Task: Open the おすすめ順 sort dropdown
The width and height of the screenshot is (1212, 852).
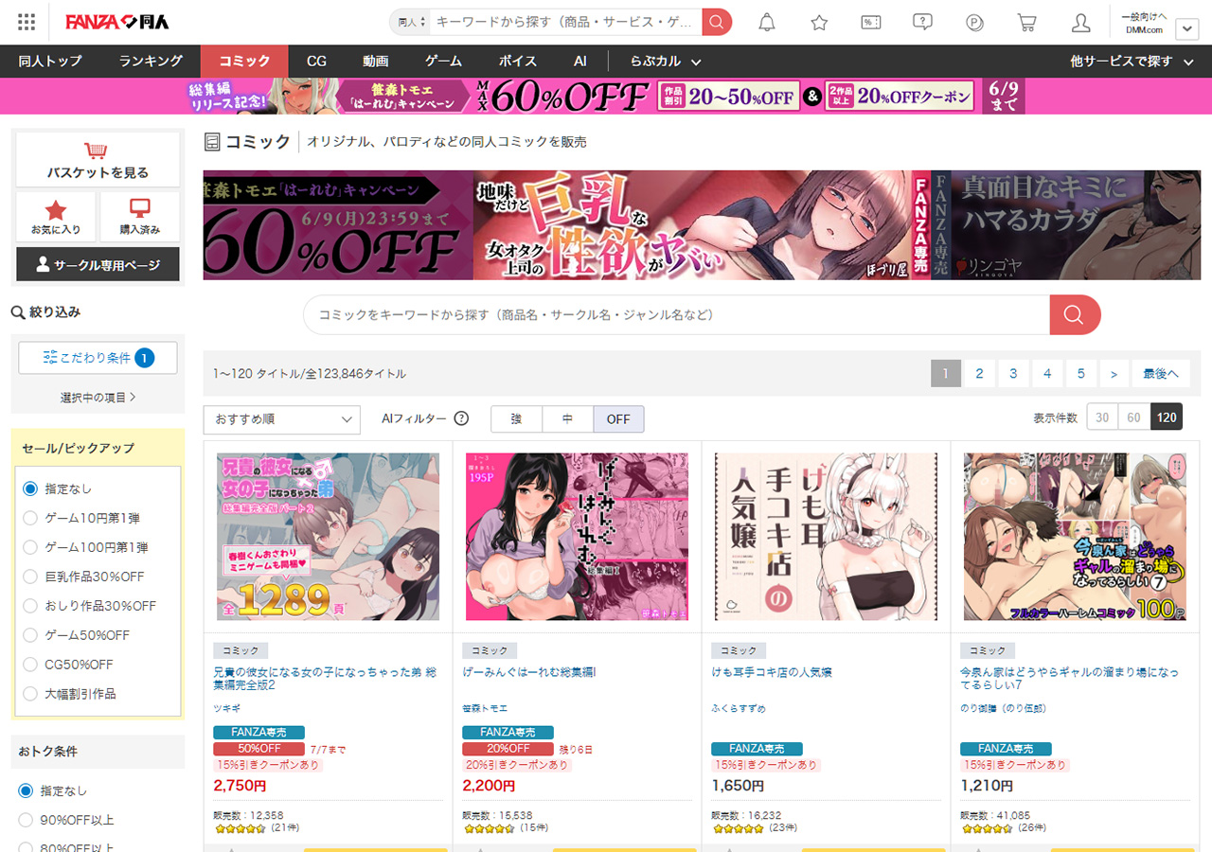Action: (x=281, y=419)
